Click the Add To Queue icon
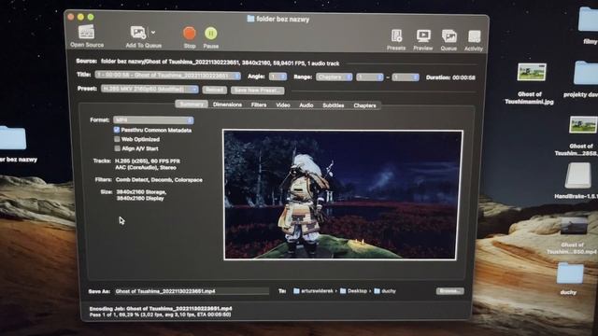 coord(137,33)
